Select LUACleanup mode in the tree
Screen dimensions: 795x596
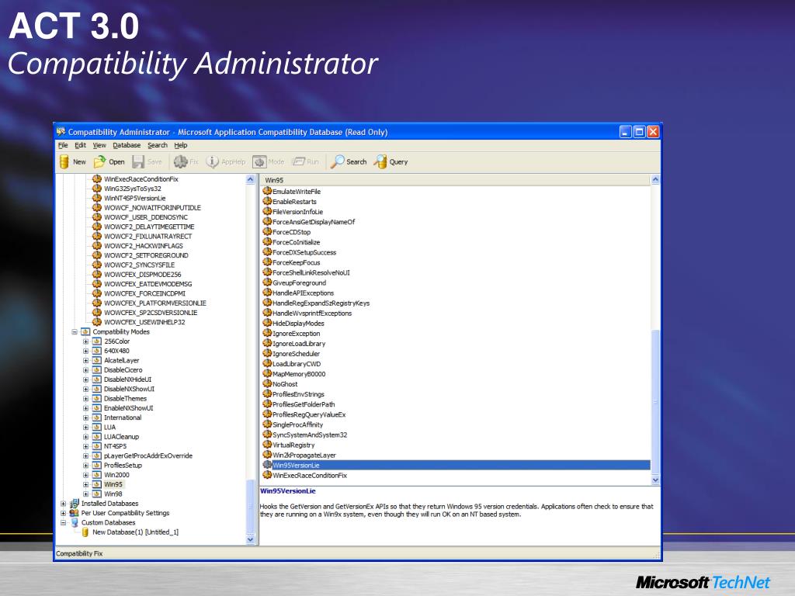121,437
